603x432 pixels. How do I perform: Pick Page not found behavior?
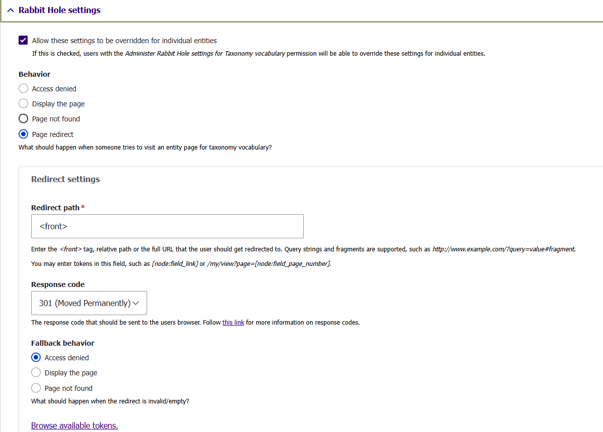coord(23,119)
